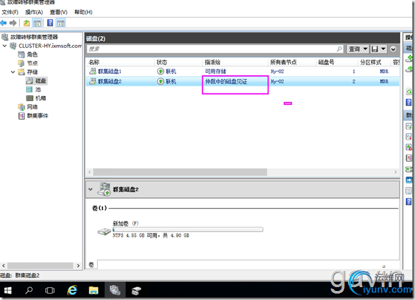Select 存储 in the tree
Viewport: 415px width, 300px height.
click(32, 72)
